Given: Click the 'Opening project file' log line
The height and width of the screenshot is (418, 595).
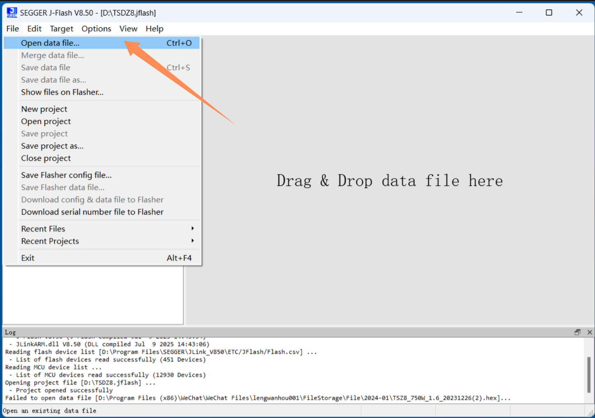Looking at the screenshot, I should pos(80,382).
